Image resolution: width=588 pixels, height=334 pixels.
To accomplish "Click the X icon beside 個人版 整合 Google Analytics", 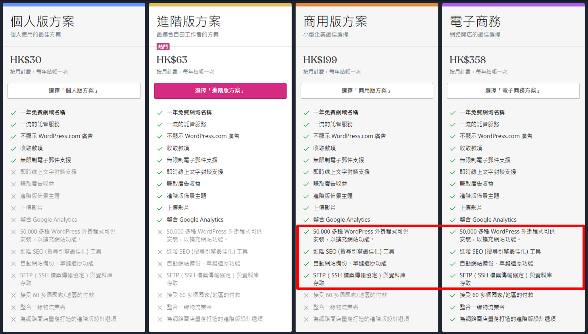I will (13, 220).
